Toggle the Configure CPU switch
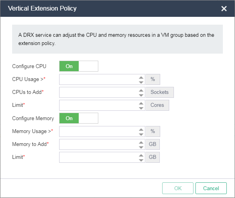 pyautogui.click(x=78, y=66)
